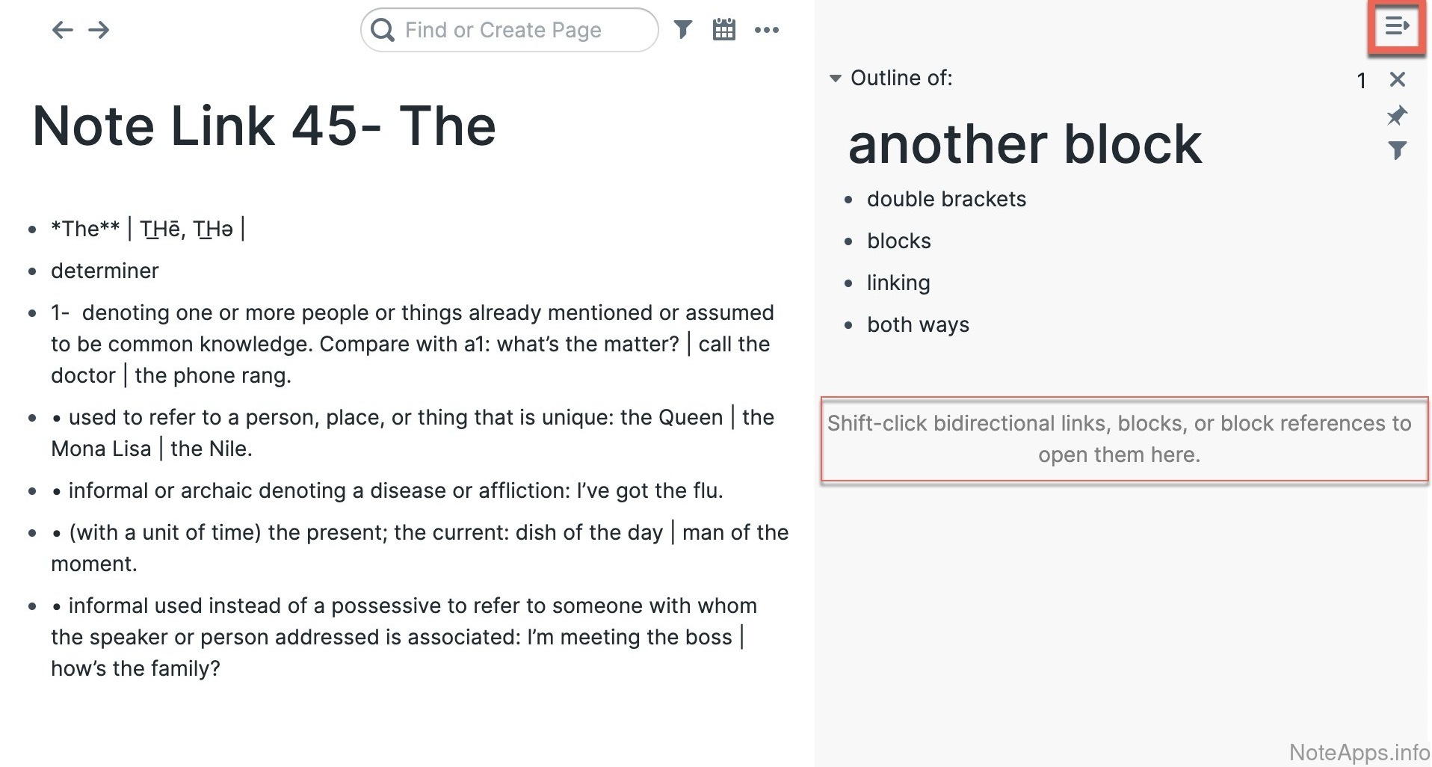1432x767 pixels.
Task: Open the three-dots more options menu
Action: (766, 30)
